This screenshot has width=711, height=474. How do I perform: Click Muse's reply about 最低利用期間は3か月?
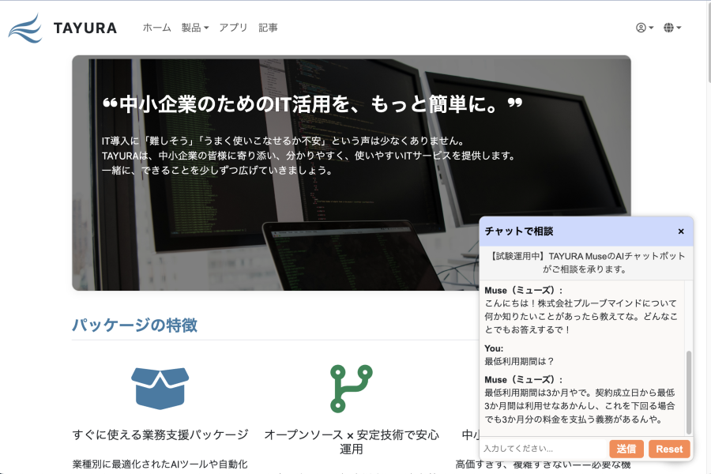[580, 406]
